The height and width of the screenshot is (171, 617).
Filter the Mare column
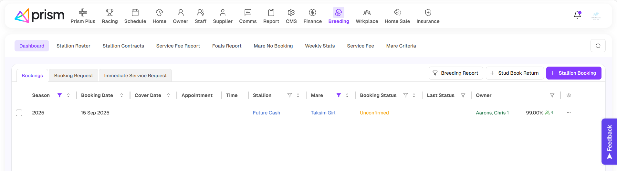point(339,95)
